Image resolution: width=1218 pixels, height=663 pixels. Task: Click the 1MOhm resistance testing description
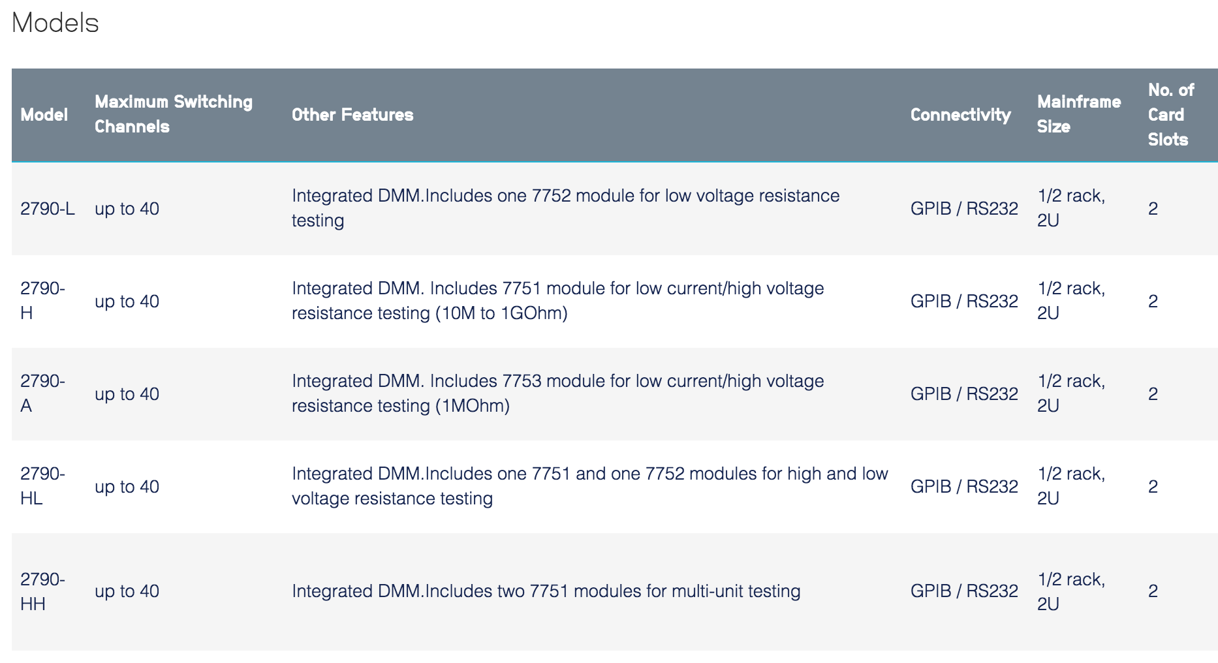(x=557, y=393)
